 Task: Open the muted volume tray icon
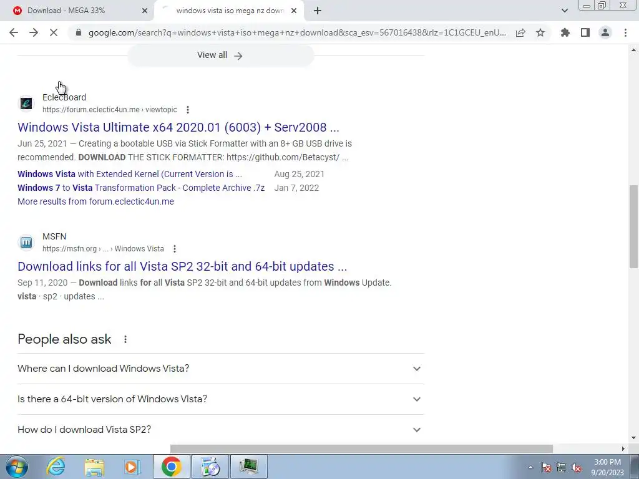pos(576,467)
